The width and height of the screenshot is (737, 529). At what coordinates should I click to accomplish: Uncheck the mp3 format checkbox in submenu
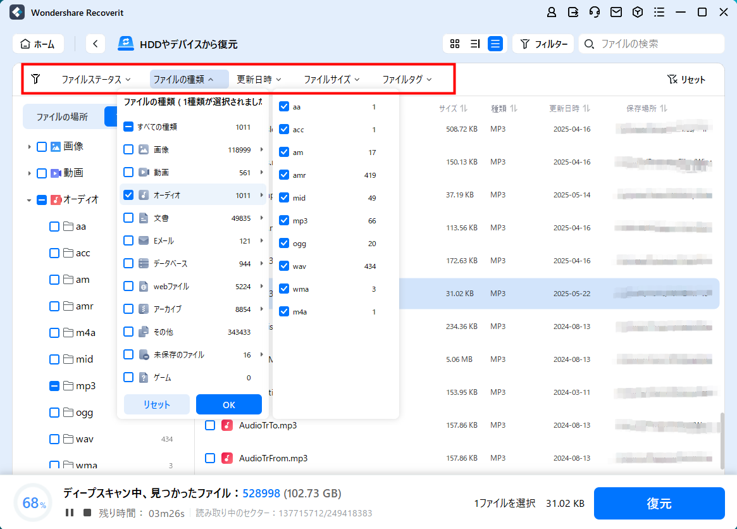[x=284, y=220]
